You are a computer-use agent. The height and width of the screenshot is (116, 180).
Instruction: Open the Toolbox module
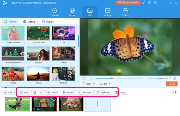(x=125, y=12)
